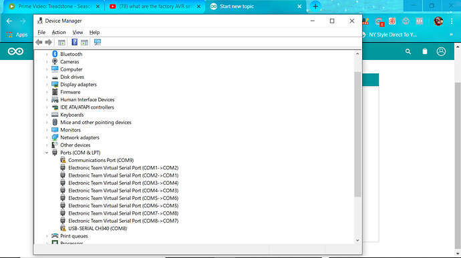The width and height of the screenshot is (461, 258).
Task: Switch to the Prime Video Treadstone tab
Action: click(54, 7)
